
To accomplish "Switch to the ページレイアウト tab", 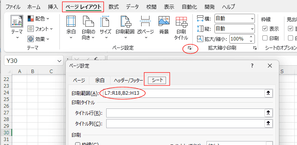I will 83,7.
